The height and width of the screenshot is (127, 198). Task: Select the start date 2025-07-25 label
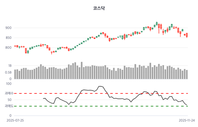(15, 120)
